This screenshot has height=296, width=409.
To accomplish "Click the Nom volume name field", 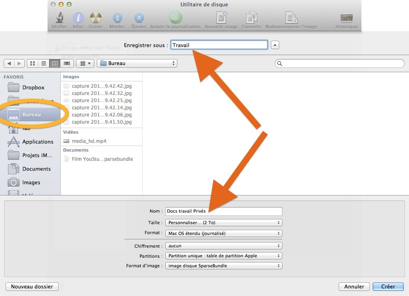I will point(224,211).
